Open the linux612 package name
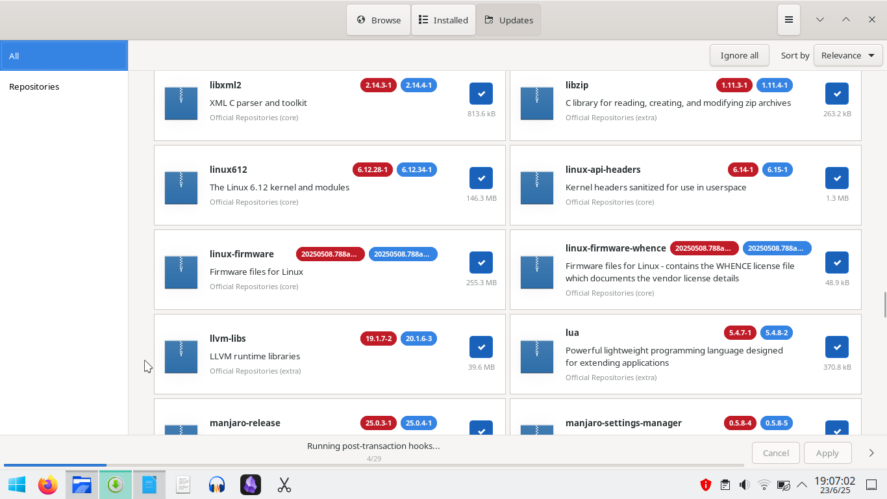 229,170
